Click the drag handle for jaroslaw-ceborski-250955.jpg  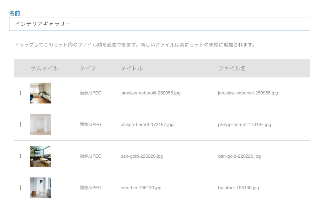(21, 93)
